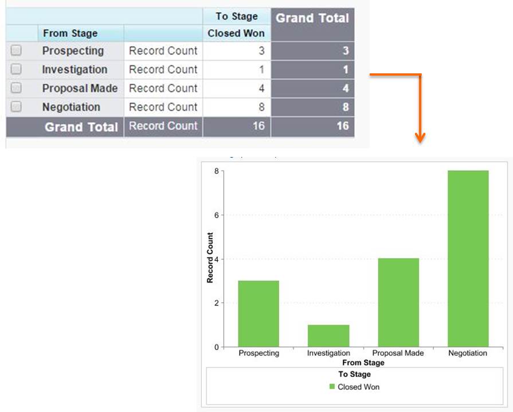Tick the checkbox beside Investigation
The width and height of the screenshot is (513, 412).
pos(16,70)
